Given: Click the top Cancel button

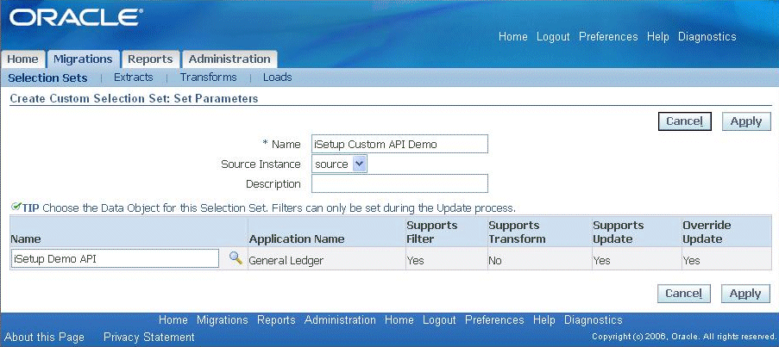Looking at the screenshot, I should [x=685, y=121].
